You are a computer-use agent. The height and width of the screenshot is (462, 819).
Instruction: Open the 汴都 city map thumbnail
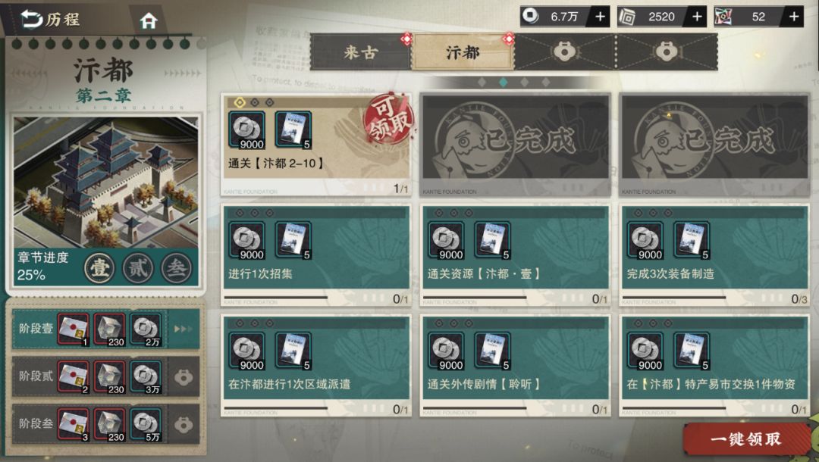tap(106, 182)
